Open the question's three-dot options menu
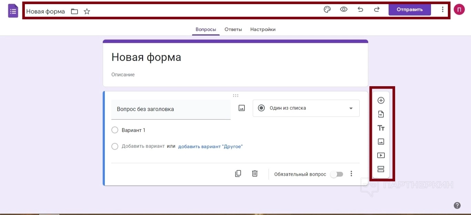The width and height of the screenshot is (471, 215). click(351, 174)
